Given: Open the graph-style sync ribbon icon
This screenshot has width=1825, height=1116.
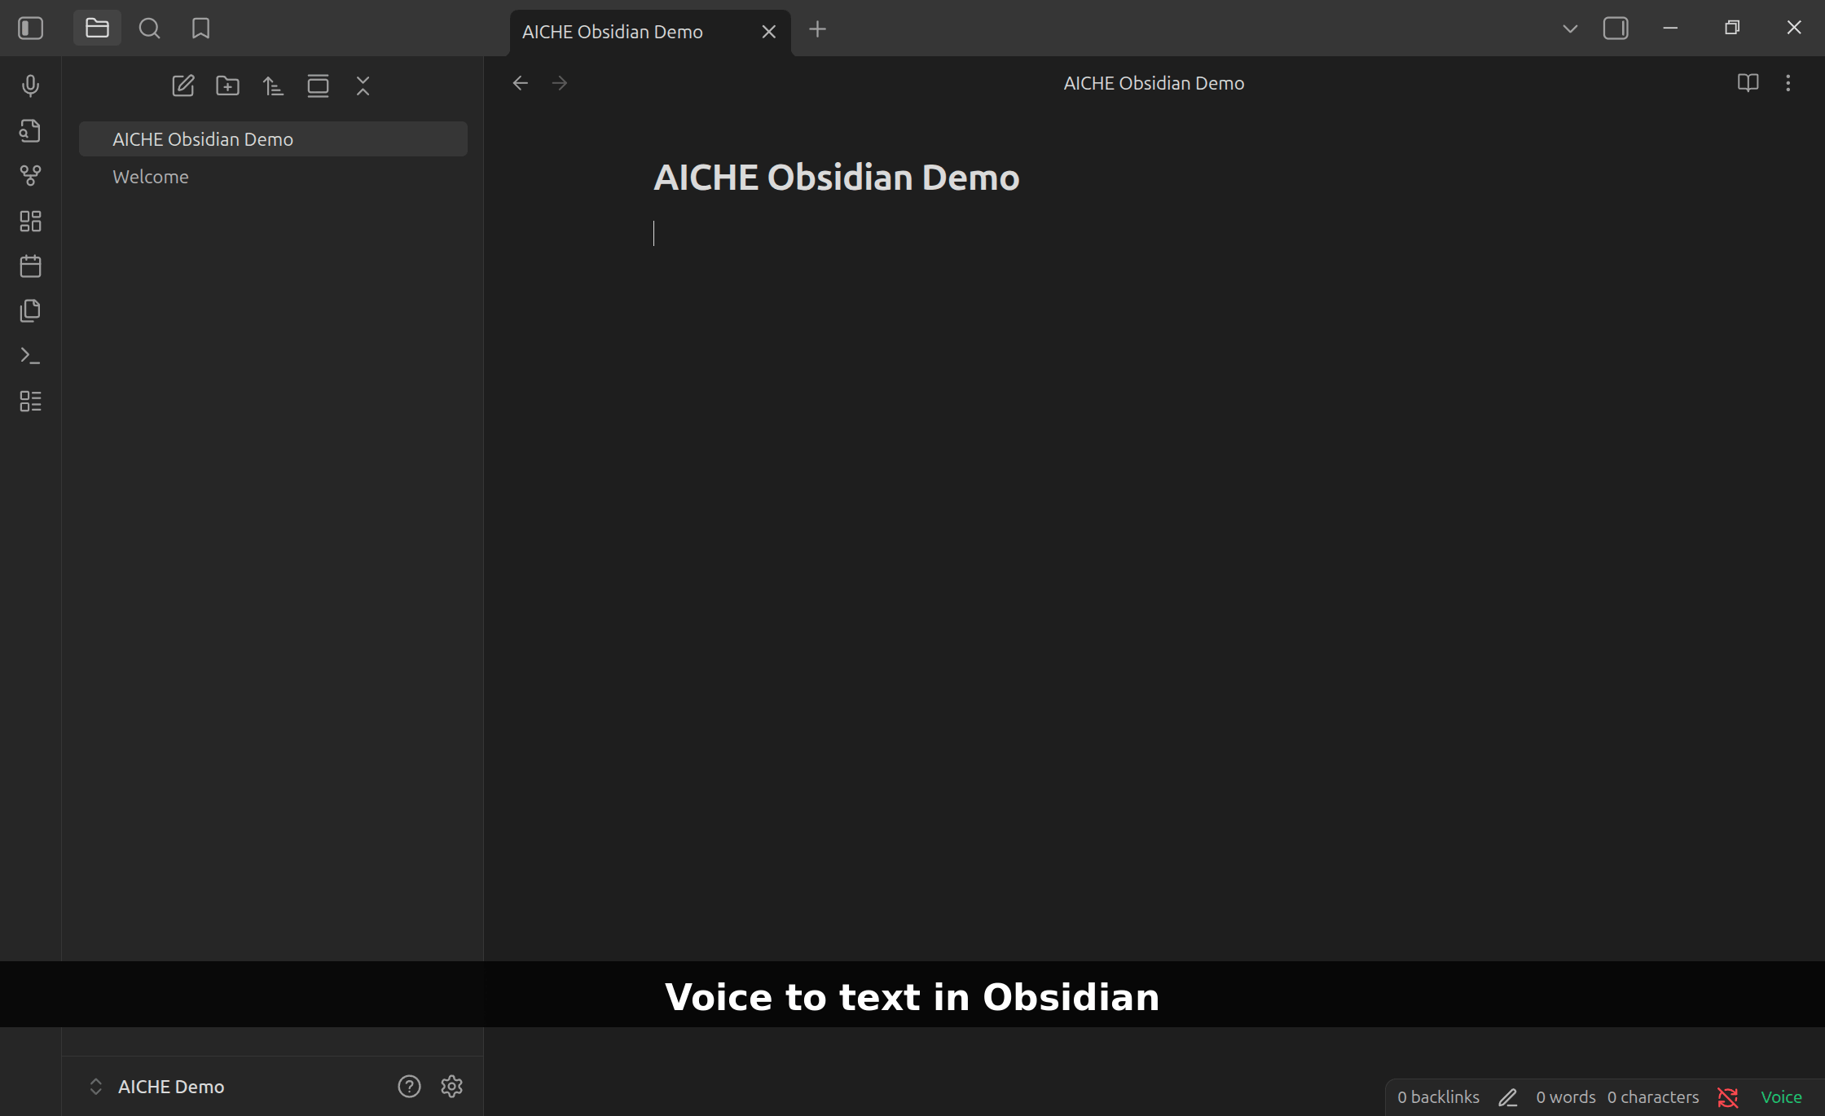Looking at the screenshot, I should click(30, 175).
